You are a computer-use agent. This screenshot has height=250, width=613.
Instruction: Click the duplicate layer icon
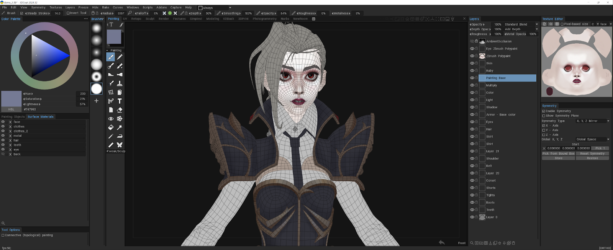(495, 243)
